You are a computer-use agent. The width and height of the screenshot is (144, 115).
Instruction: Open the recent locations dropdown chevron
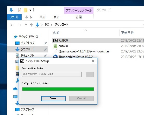tap(26, 25)
